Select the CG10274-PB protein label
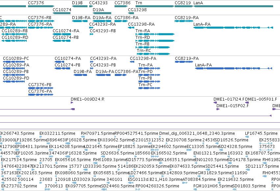This screenshot has width=280, height=191. click(67, 65)
